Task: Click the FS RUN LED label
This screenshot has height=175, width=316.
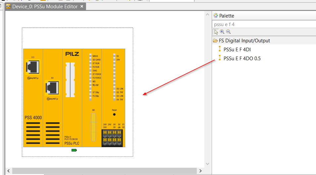Action: [x=96, y=67]
